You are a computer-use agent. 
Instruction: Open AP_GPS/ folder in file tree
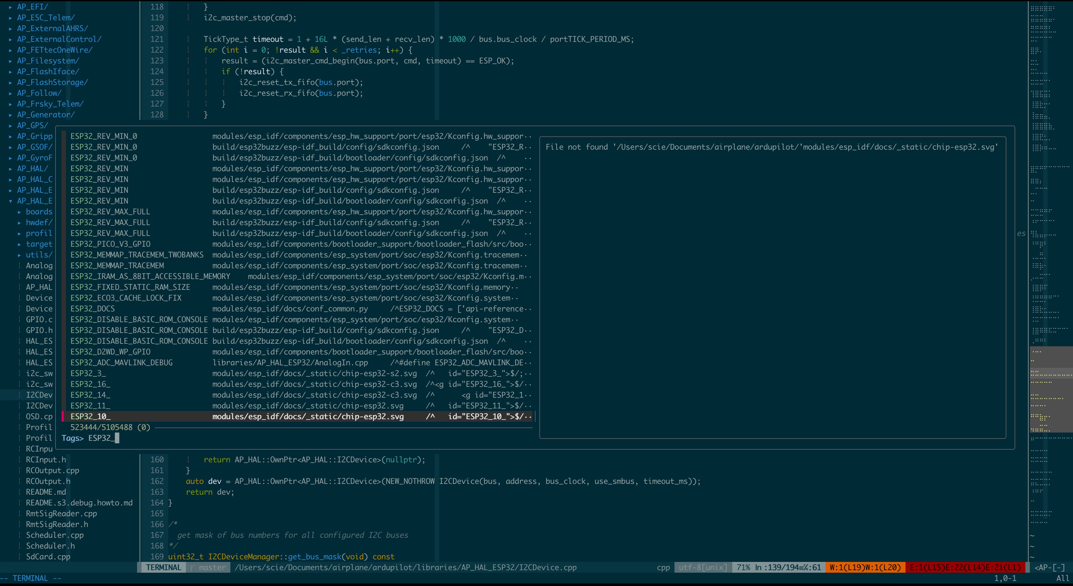(x=32, y=126)
